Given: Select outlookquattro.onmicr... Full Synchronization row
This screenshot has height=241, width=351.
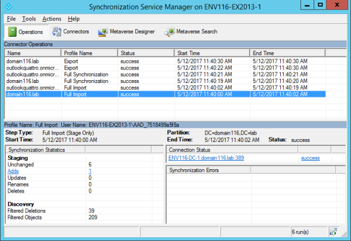Looking at the screenshot, I should coord(165,75).
